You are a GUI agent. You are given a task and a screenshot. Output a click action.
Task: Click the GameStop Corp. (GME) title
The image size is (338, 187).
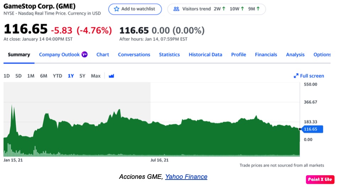click(39, 6)
